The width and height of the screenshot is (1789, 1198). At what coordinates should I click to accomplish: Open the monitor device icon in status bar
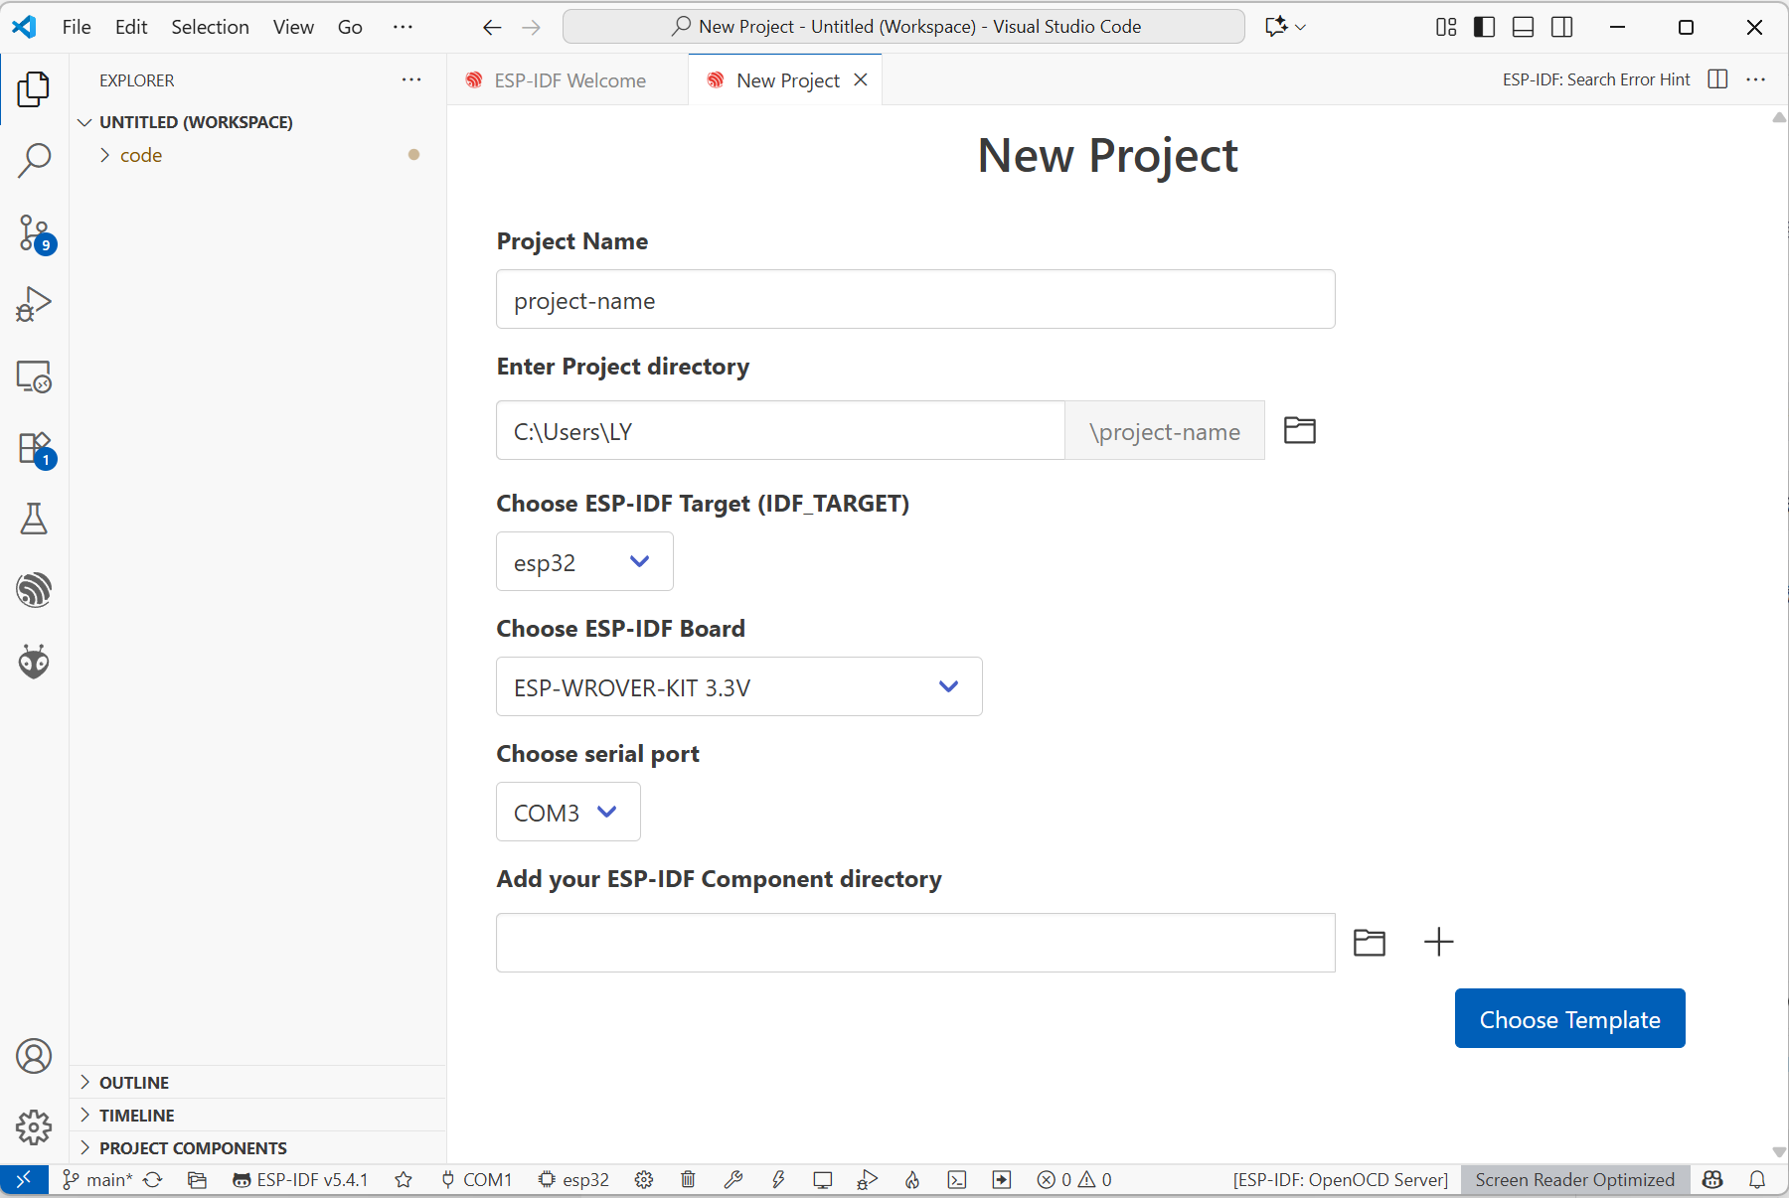[822, 1179]
